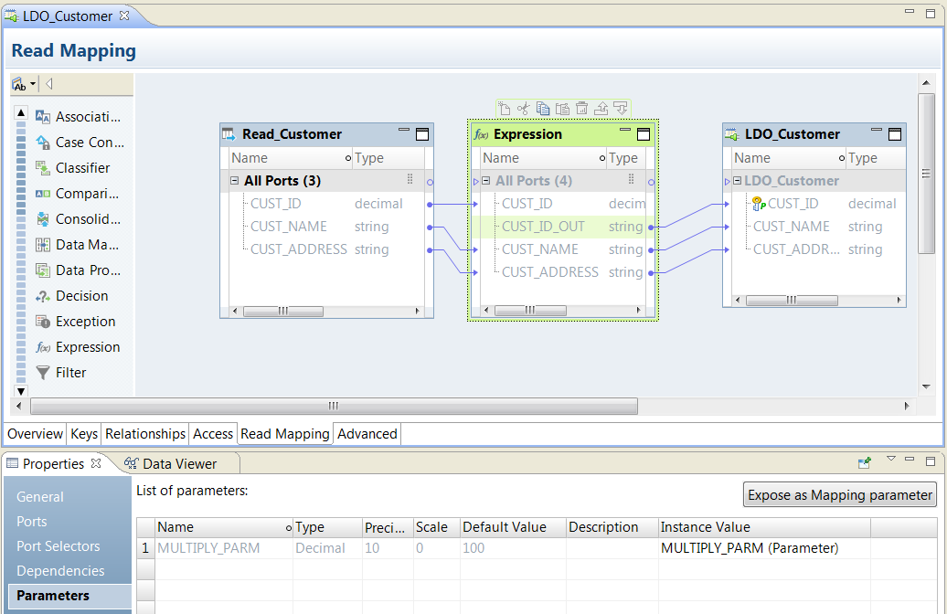This screenshot has height=614, width=947.
Task: Collapse All Ports (3) in Read_Customer
Action: point(234,181)
